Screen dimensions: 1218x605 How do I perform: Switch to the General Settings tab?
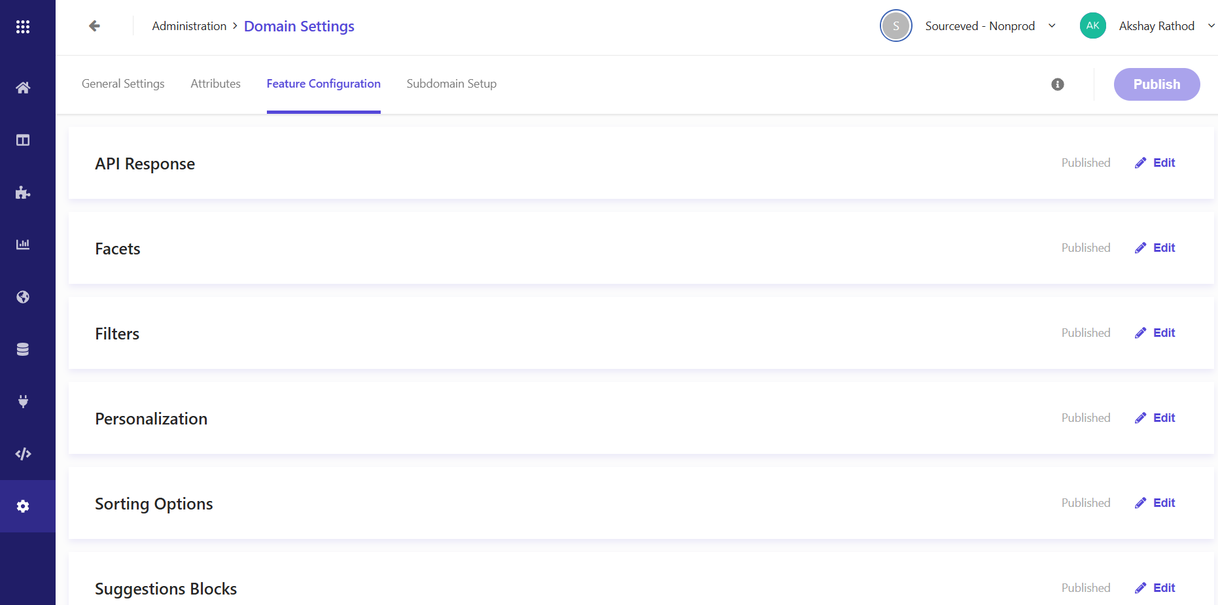coord(123,84)
